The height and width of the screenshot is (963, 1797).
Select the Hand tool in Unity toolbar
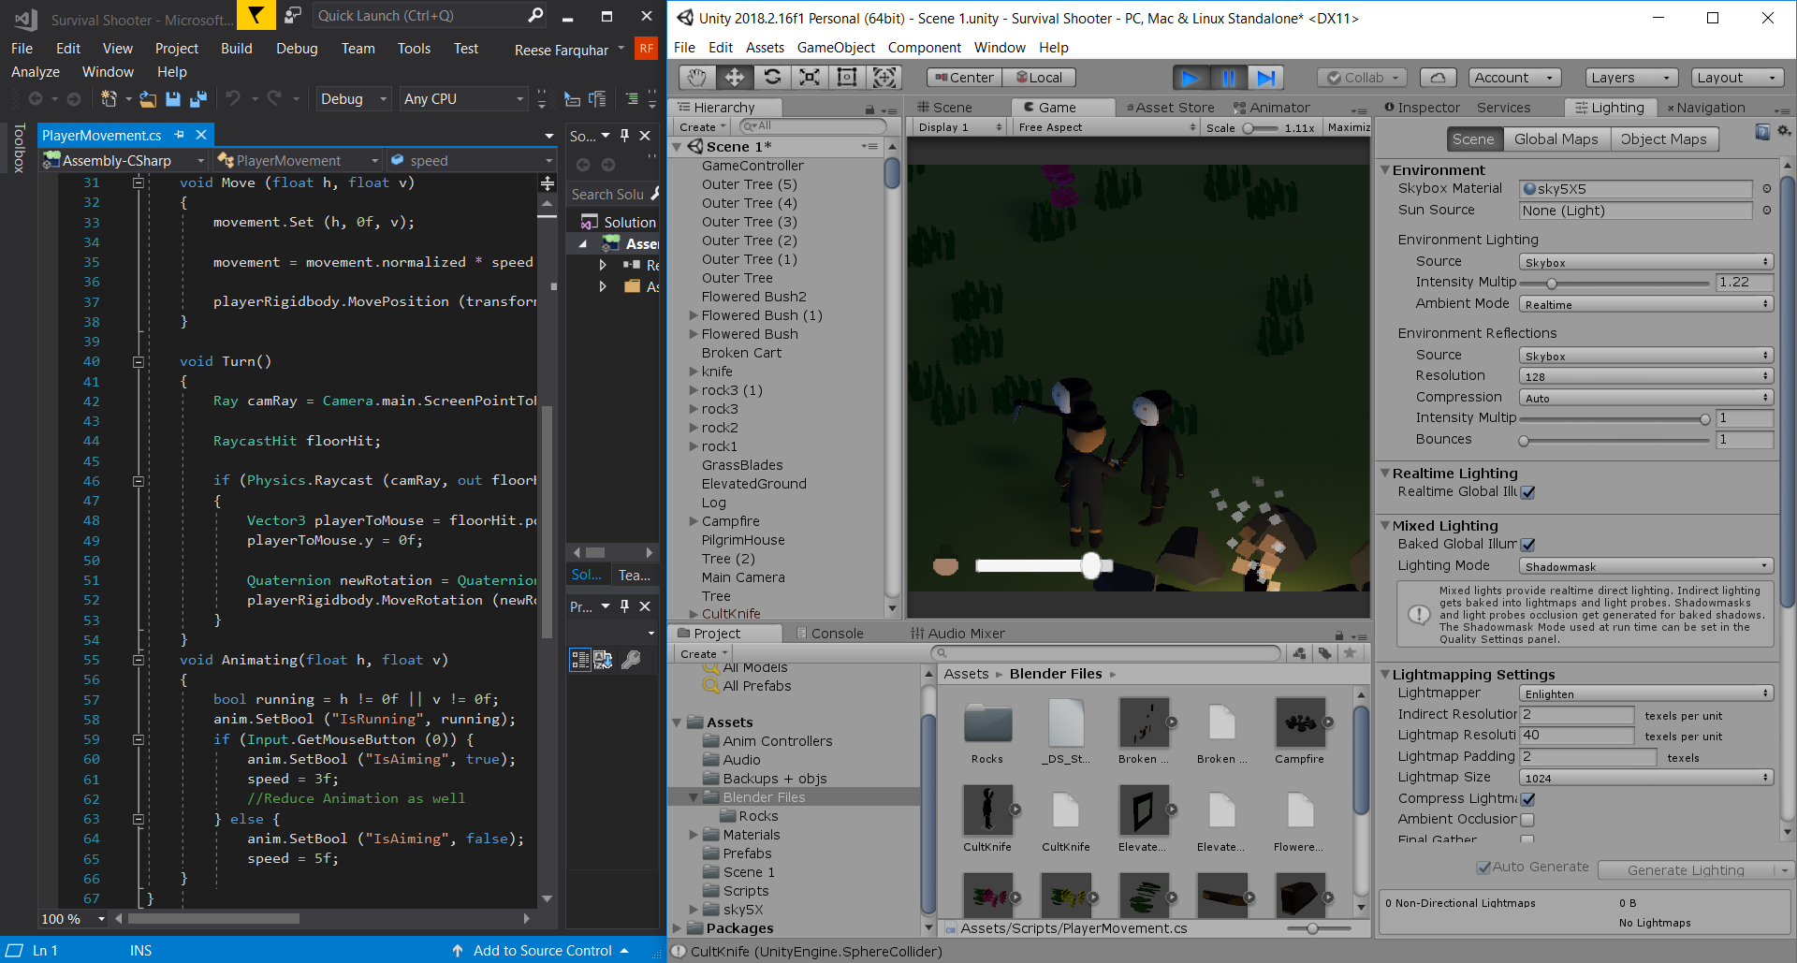tap(695, 78)
